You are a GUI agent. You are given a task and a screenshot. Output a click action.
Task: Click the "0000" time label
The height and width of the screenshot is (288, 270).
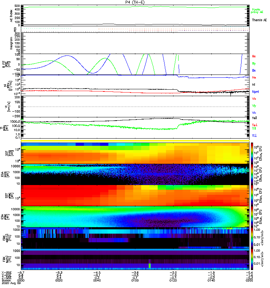(21, 280)
